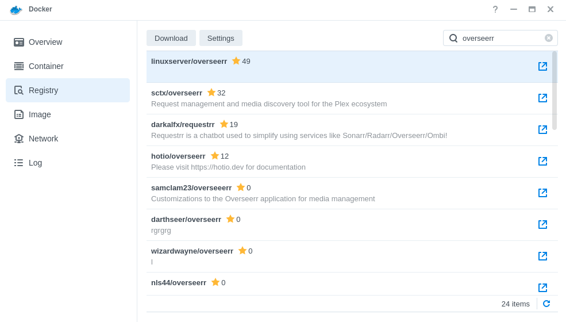Click star icon of hotio/overseerr
The width and height of the screenshot is (566, 322).
coord(215,156)
